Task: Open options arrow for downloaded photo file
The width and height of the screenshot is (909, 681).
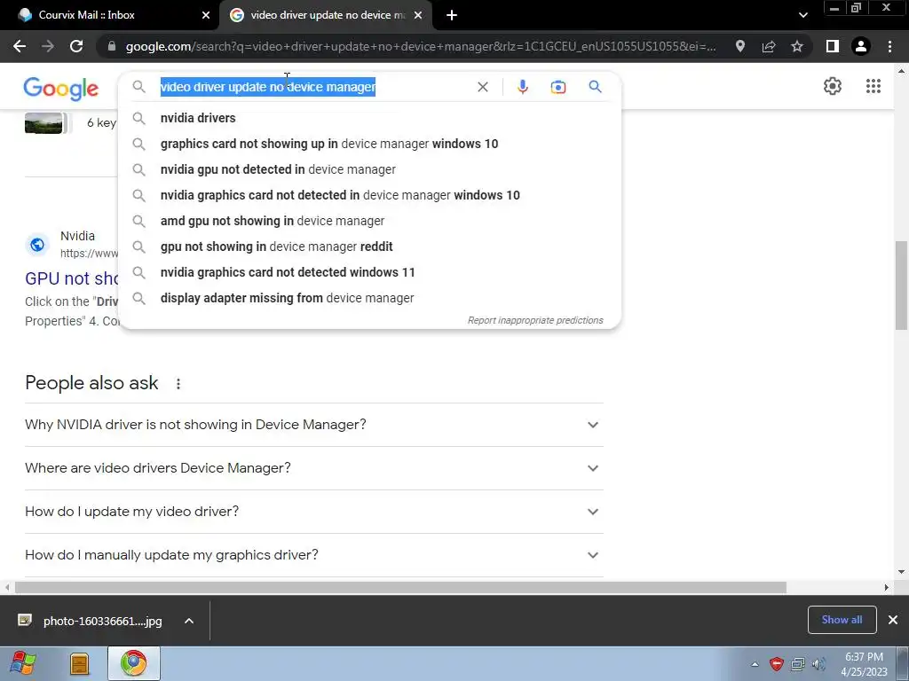Action: click(x=188, y=621)
